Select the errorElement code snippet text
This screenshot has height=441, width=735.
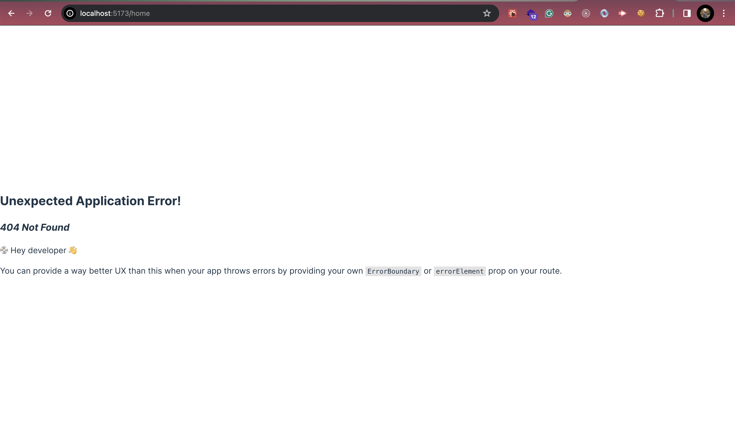459,271
